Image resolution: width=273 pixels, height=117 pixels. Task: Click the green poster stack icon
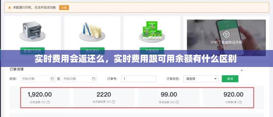pyautogui.click(x=152, y=31)
